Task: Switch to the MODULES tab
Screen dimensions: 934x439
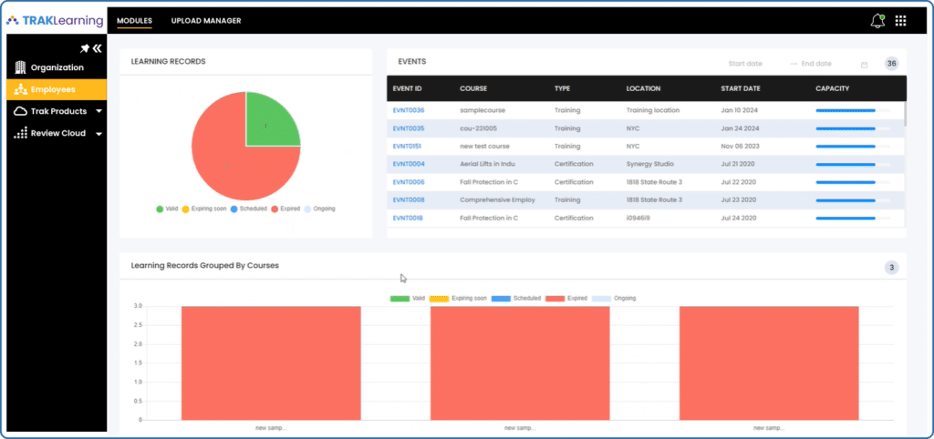Action: click(135, 21)
